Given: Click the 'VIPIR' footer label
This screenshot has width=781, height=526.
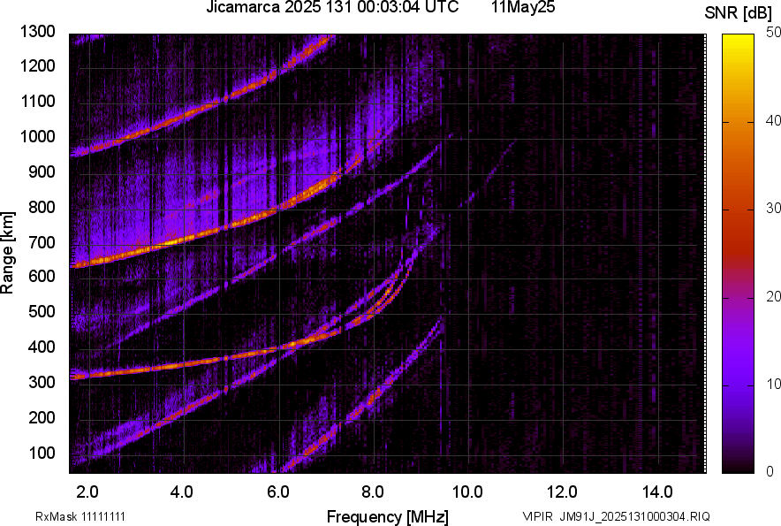Looking at the screenshot, I should [537, 516].
